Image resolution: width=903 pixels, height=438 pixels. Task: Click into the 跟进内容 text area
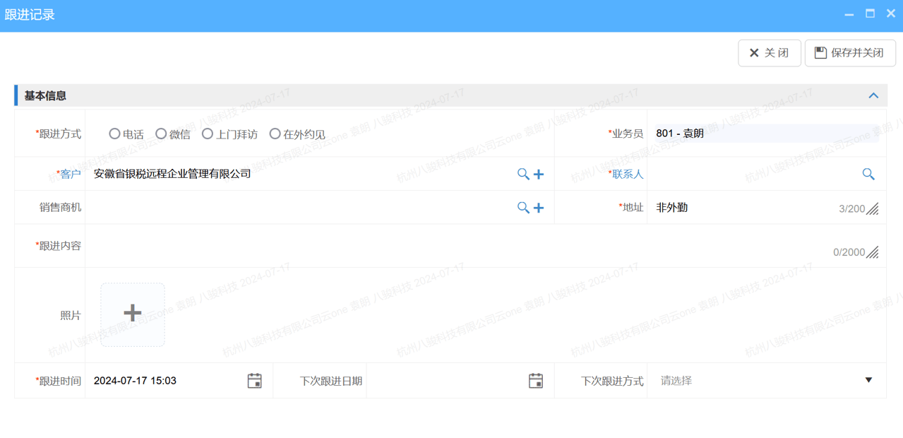pyautogui.click(x=459, y=246)
